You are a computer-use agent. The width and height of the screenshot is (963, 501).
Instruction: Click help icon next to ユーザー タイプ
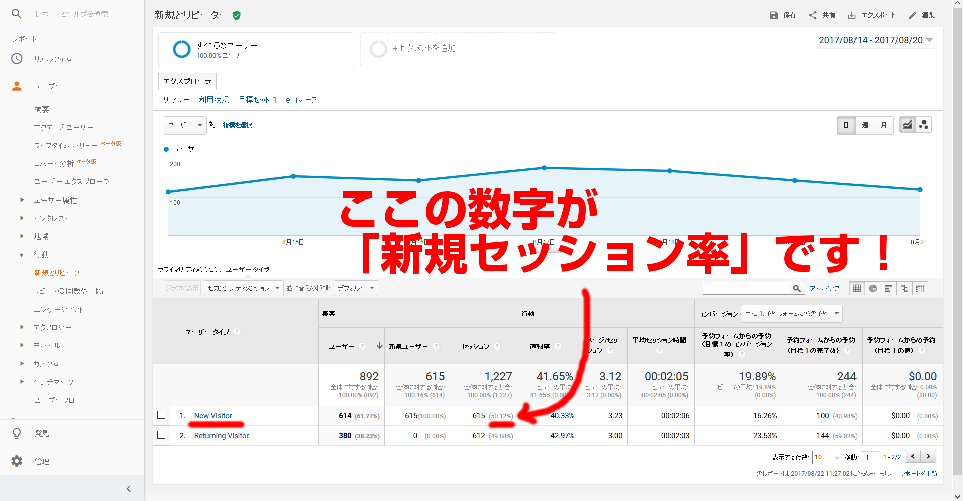pos(237,332)
